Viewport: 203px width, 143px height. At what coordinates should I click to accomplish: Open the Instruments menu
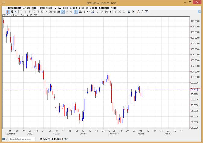coord(14,8)
